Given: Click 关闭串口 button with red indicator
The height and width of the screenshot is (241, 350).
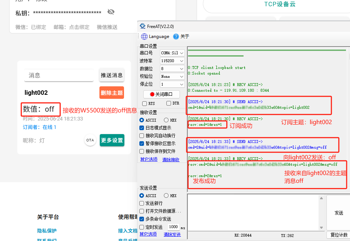Looking at the screenshot, I should 161,94.
